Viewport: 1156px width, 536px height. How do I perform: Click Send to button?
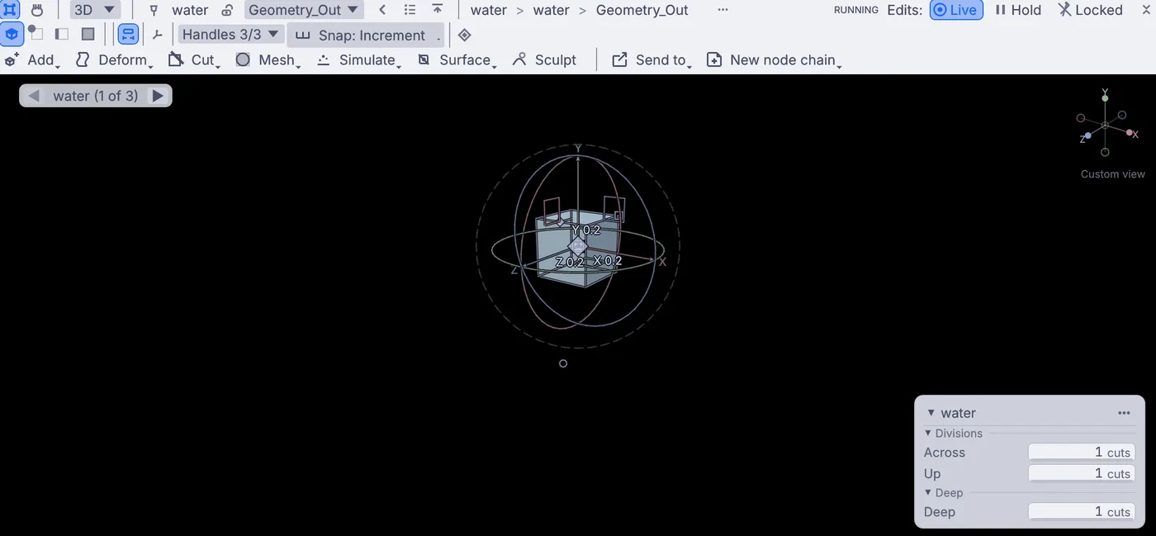(x=651, y=60)
